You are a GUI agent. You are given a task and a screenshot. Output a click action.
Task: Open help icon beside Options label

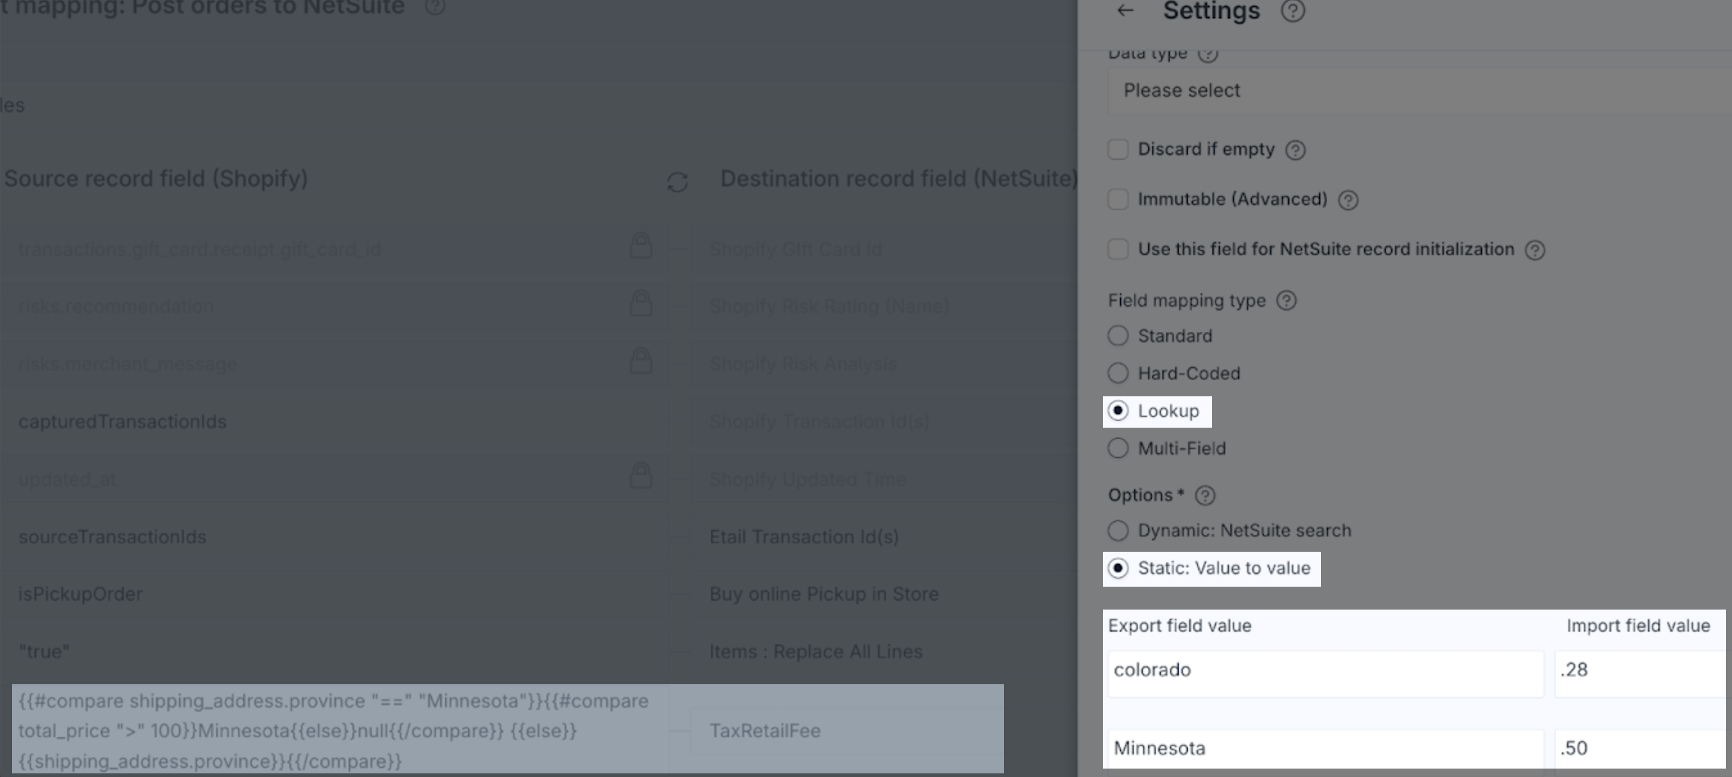(x=1205, y=495)
